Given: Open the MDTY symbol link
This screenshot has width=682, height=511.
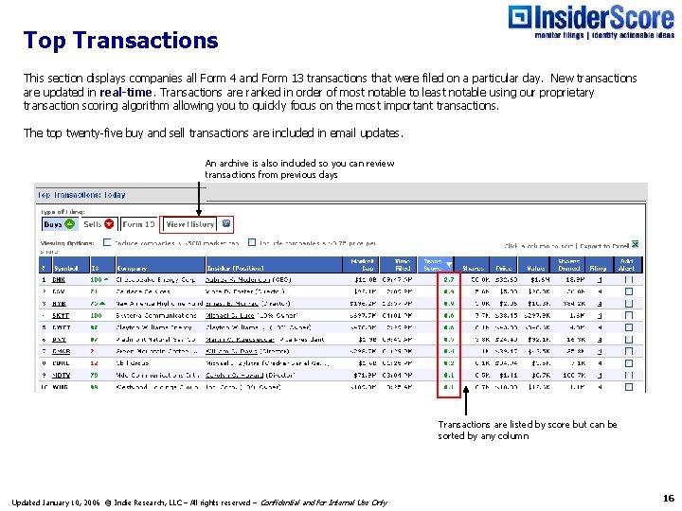Looking at the screenshot, I should click(x=62, y=375).
